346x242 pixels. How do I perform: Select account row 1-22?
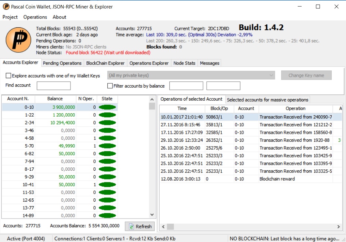60,115
